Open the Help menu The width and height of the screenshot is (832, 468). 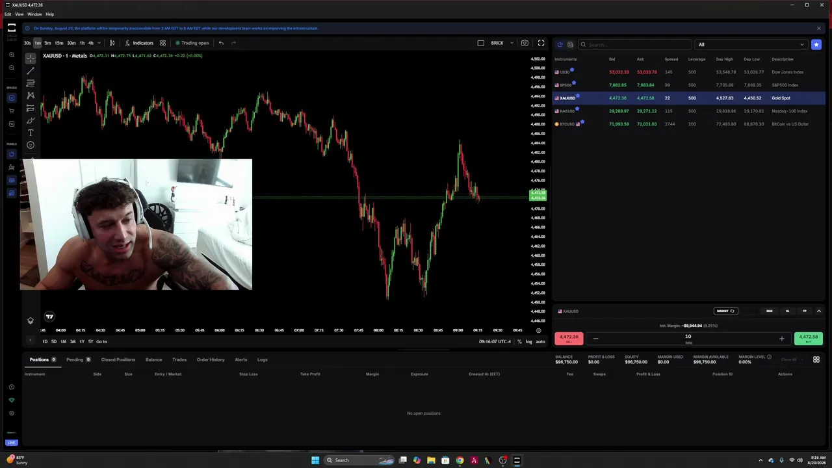pos(49,14)
